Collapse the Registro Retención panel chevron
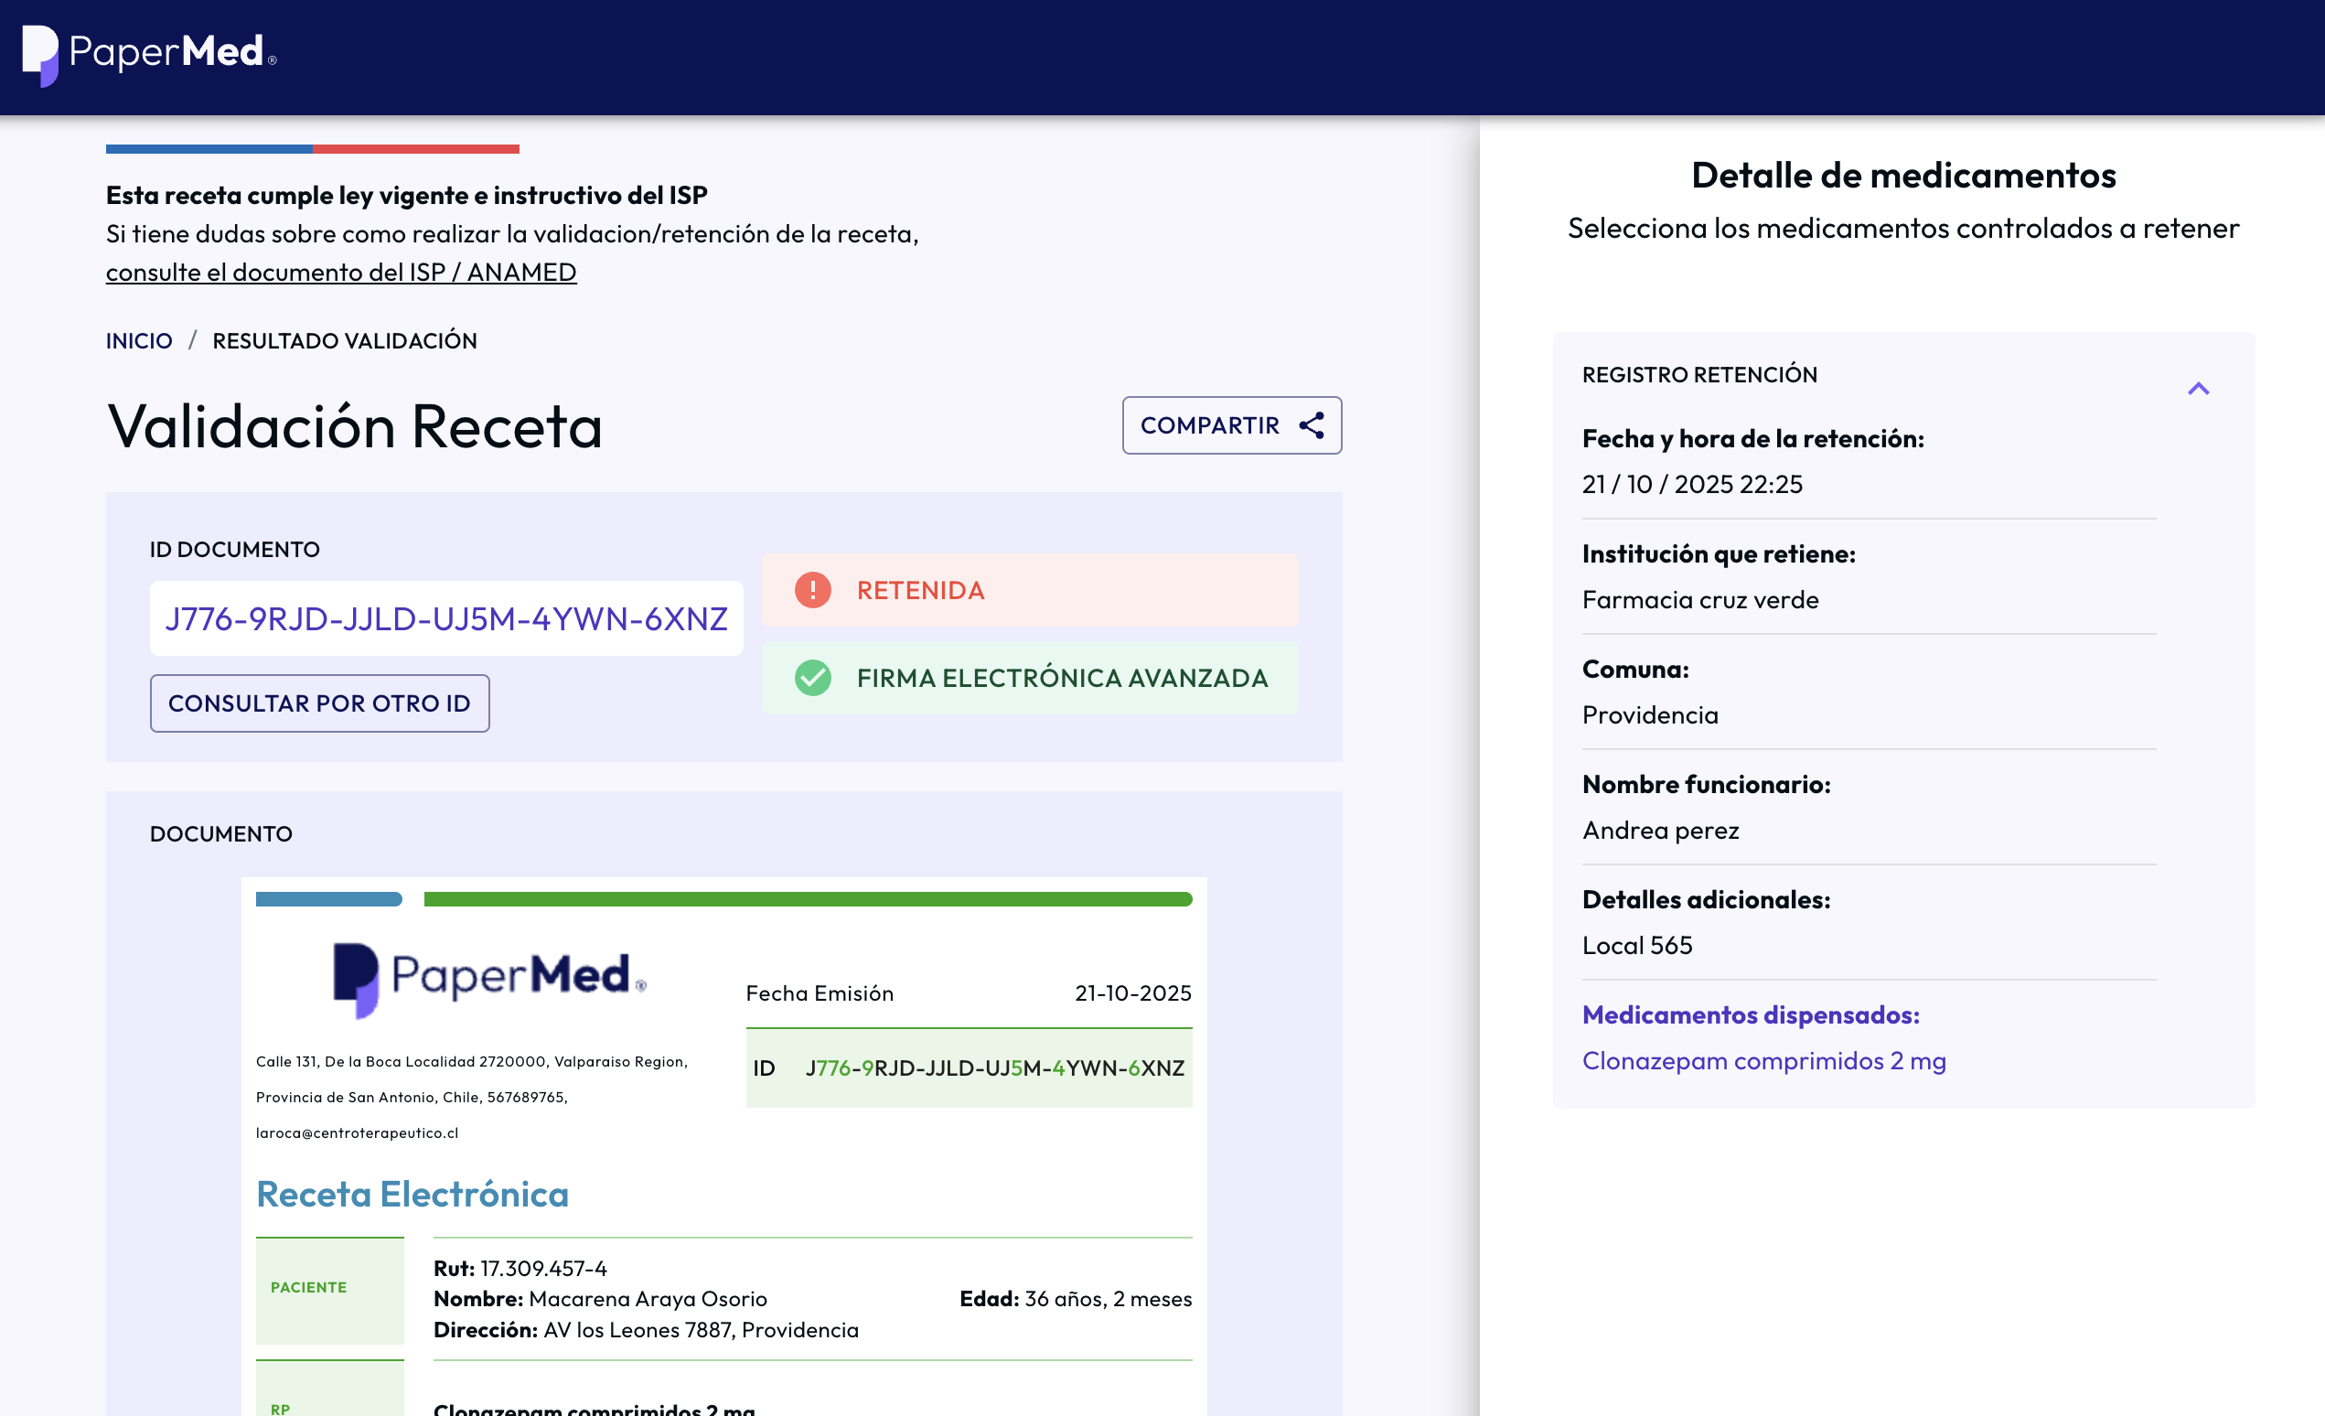 2198,389
